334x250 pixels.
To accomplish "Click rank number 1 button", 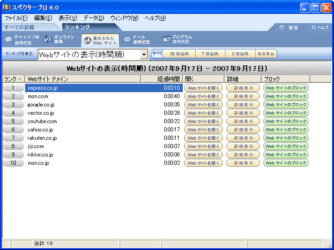I will click(13, 88).
